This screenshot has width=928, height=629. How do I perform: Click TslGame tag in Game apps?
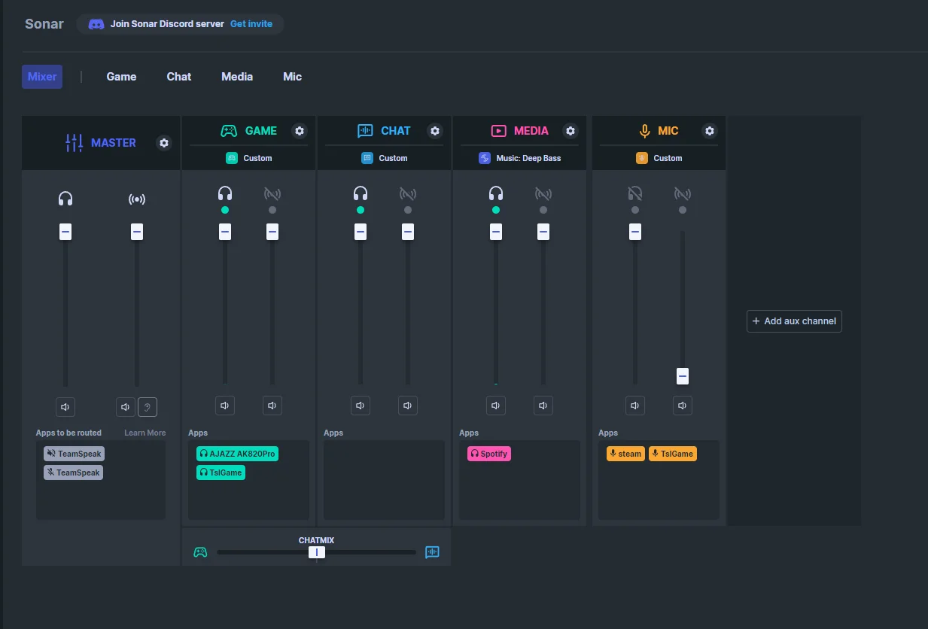tap(221, 473)
